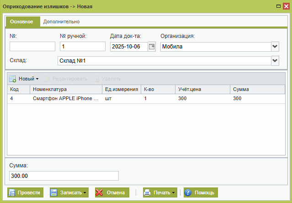
Task: Select the Основное tab
Action: [x=23, y=21]
